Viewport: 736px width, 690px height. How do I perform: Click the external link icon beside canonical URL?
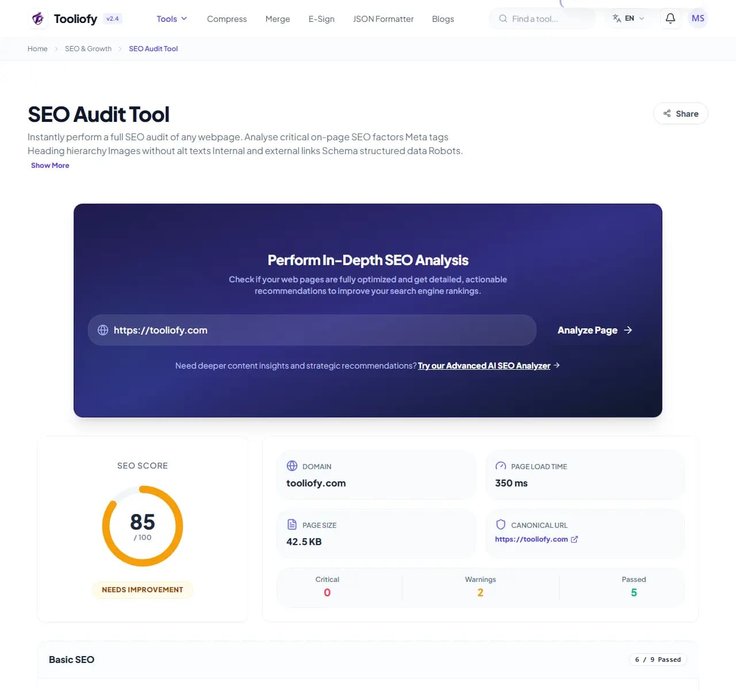click(574, 539)
